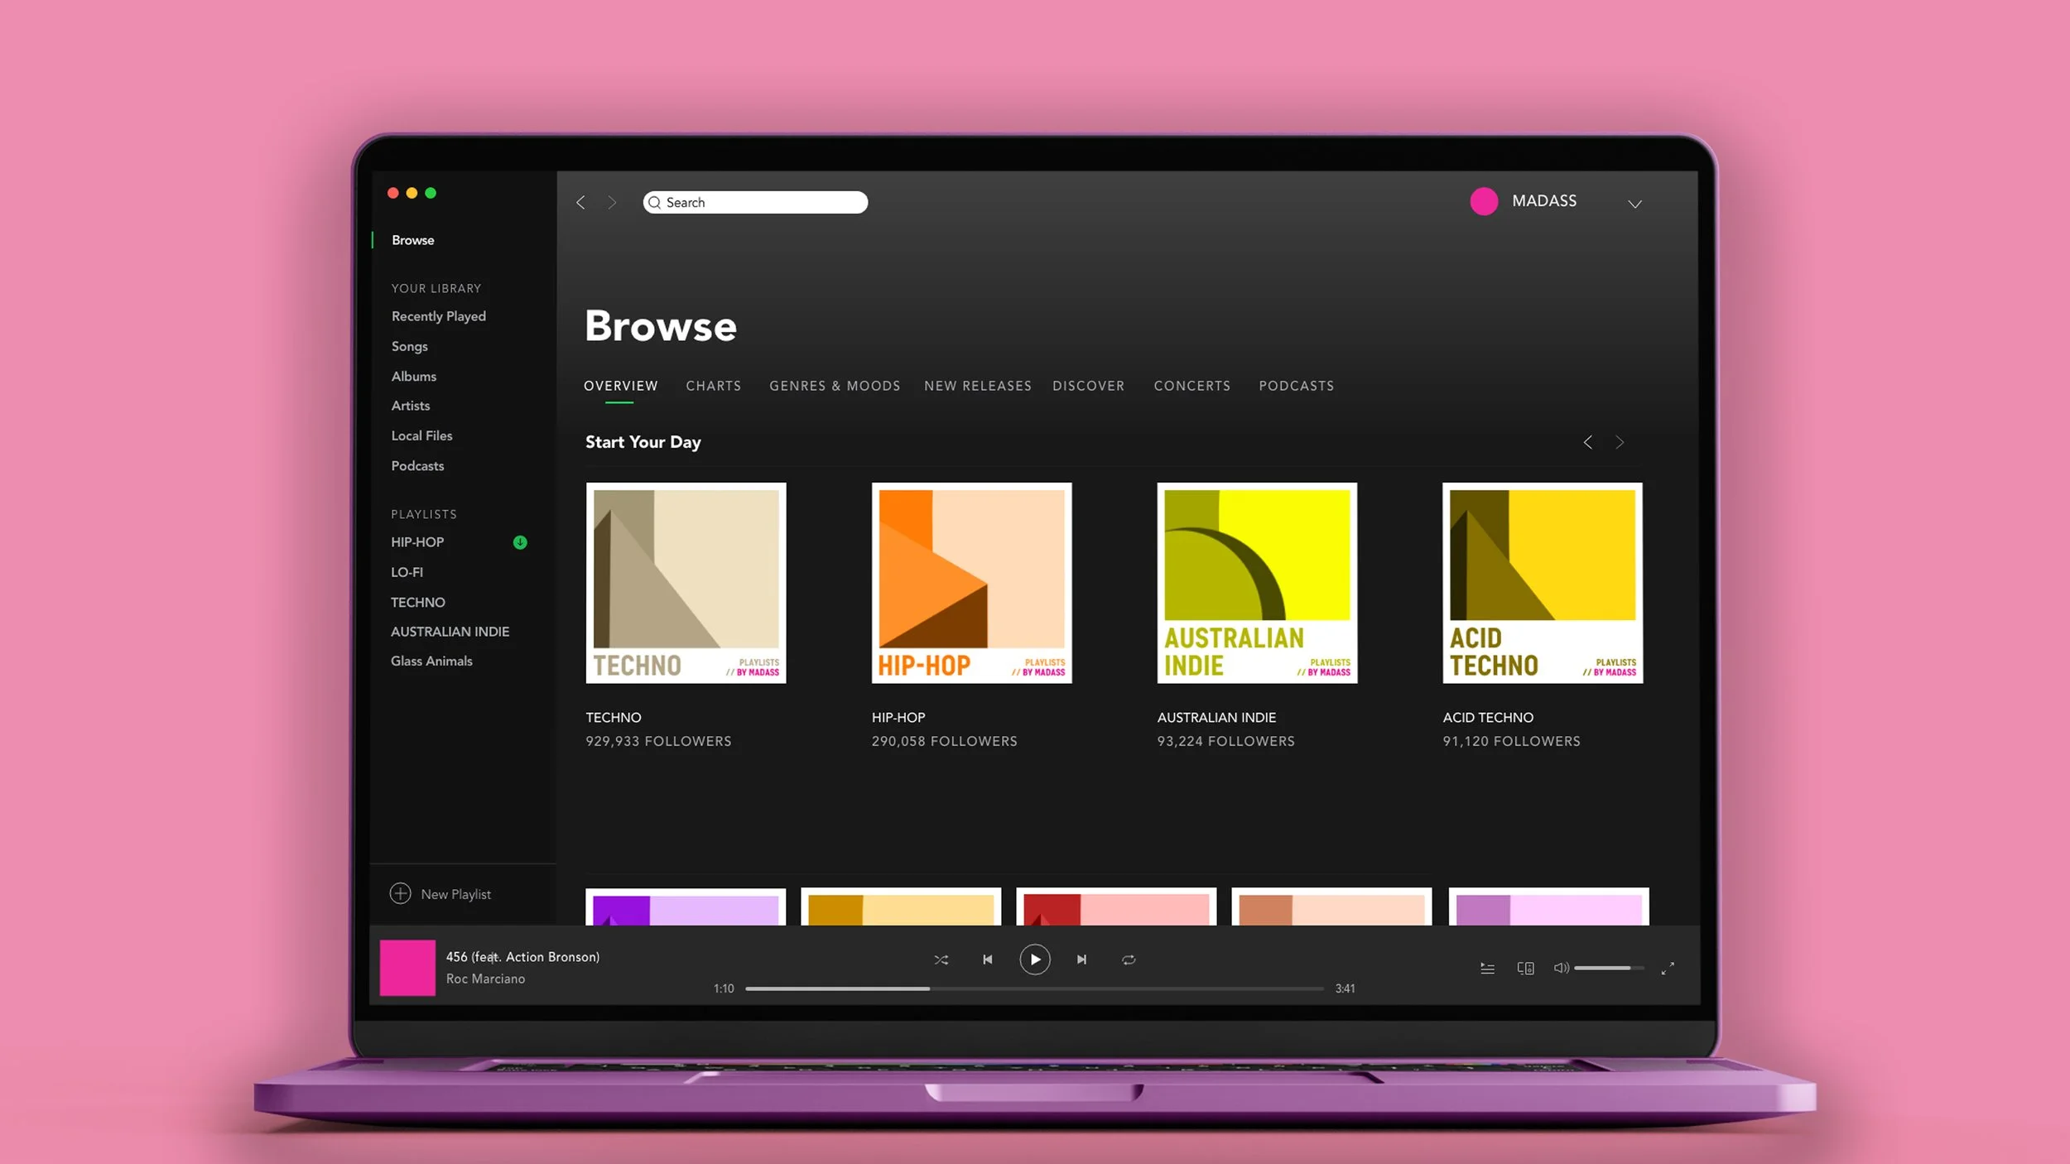
Task: Show next Start Your Day items
Action: click(1620, 442)
